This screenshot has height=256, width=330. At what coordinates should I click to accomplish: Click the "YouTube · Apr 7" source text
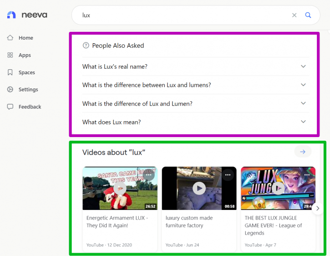(260, 245)
